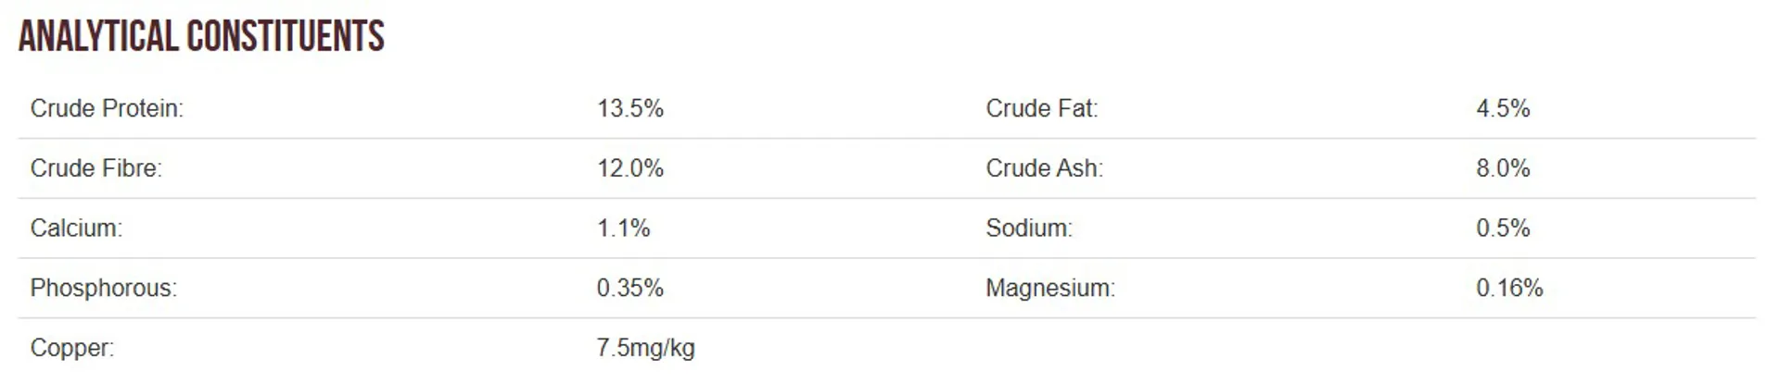Click the 12.0% crude fibre value
Screen dimensions: 1780x383
pos(630,168)
